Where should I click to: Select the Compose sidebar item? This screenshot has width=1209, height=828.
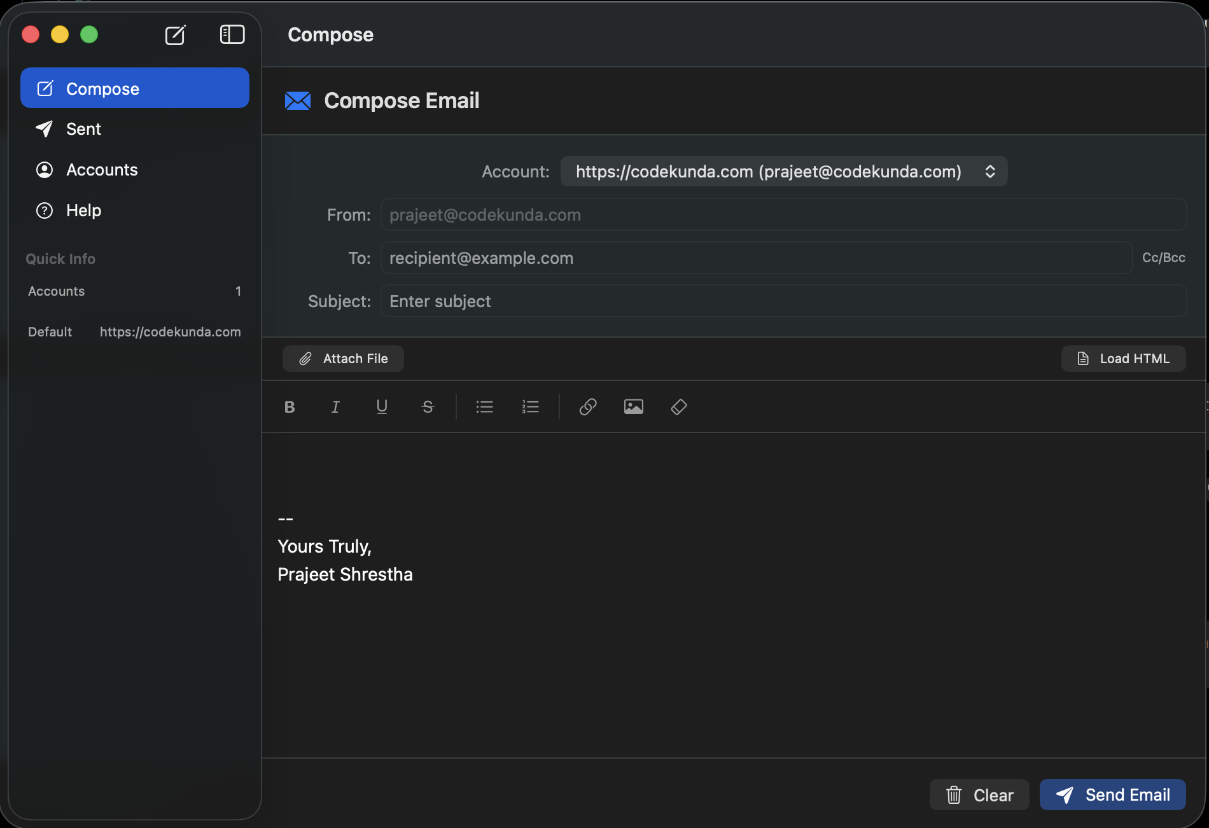coord(103,88)
